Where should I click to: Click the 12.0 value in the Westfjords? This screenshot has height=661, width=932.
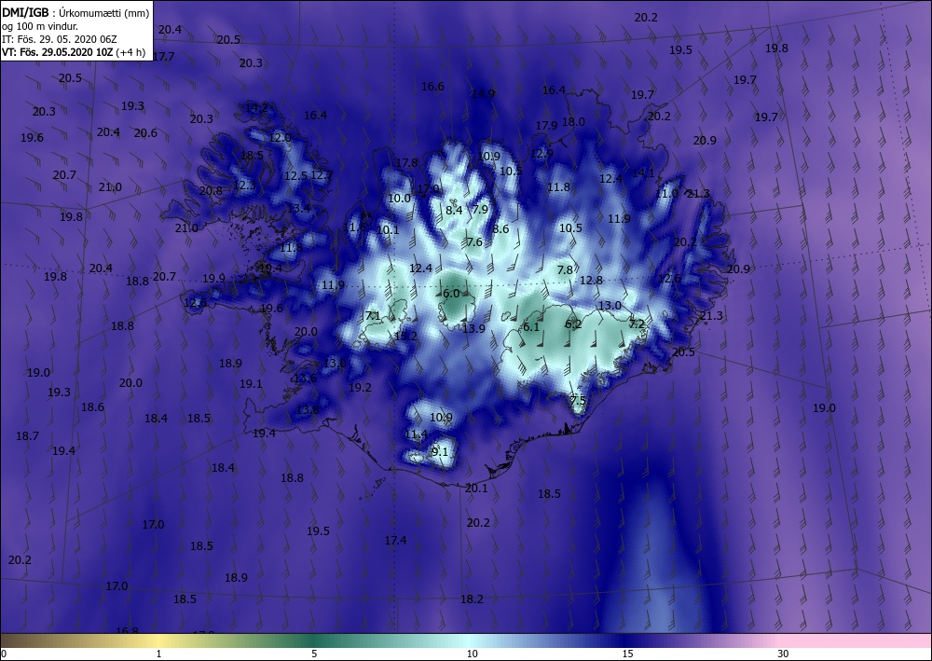pyautogui.click(x=280, y=137)
